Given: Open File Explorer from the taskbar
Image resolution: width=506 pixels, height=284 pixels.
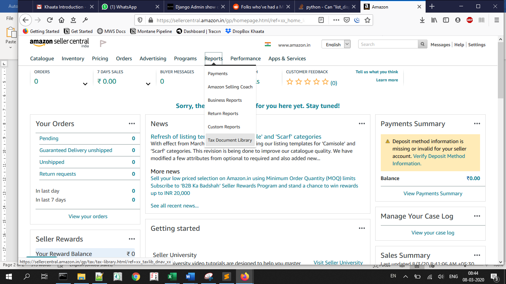Looking at the screenshot, I should pos(81,276).
